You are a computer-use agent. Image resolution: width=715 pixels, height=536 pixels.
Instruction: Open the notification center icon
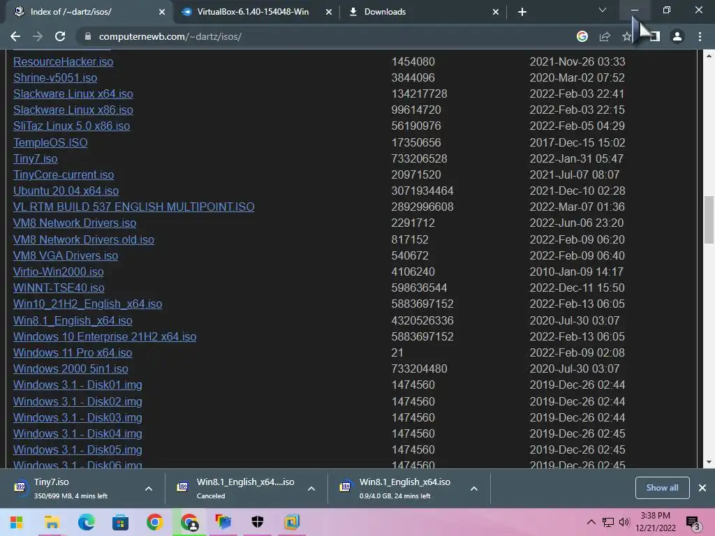click(693, 523)
